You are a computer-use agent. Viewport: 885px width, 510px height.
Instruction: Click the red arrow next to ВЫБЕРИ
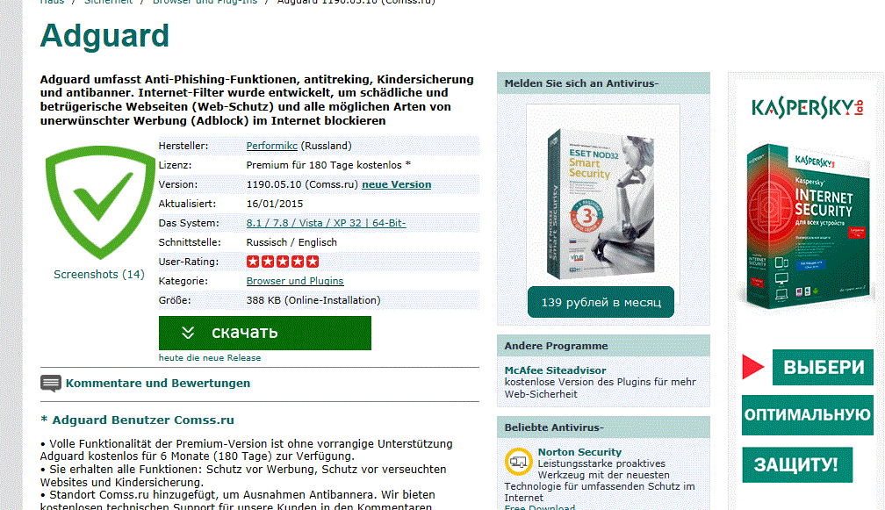click(753, 367)
